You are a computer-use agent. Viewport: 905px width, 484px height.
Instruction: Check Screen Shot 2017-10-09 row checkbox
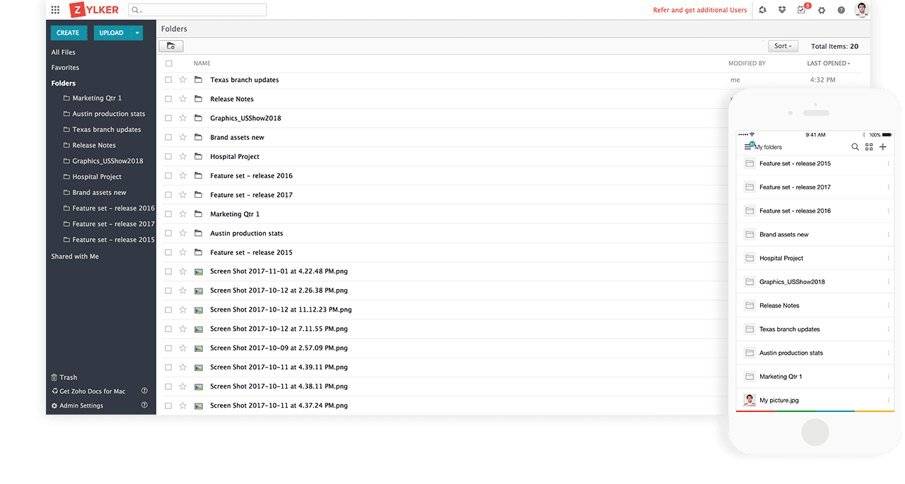pyautogui.click(x=168, y=348)
